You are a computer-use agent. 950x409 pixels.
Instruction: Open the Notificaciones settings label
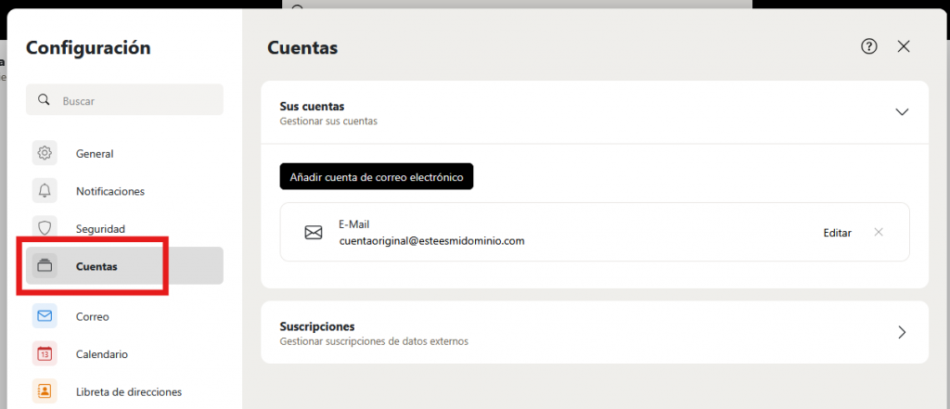[110, 191]
